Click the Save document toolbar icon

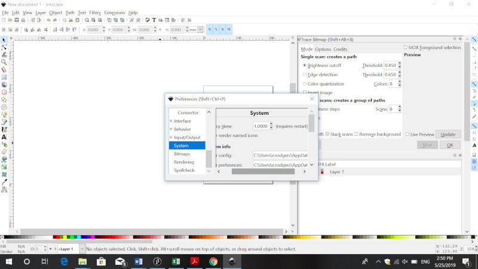(17, 20)
